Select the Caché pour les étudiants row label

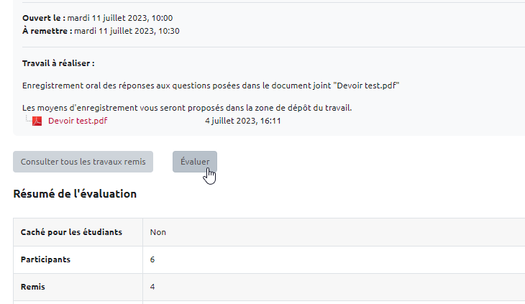click(x=71, y=232)
